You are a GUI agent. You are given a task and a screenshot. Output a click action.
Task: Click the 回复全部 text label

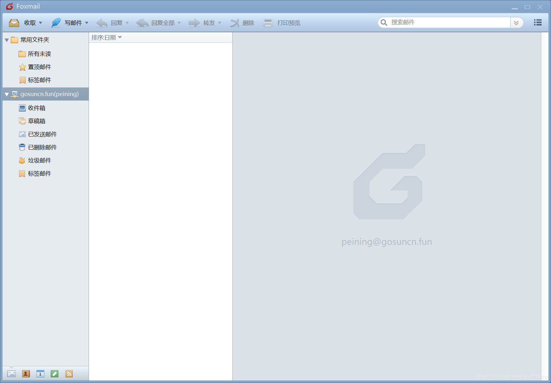pyautogui.click(x=163, y=23)
